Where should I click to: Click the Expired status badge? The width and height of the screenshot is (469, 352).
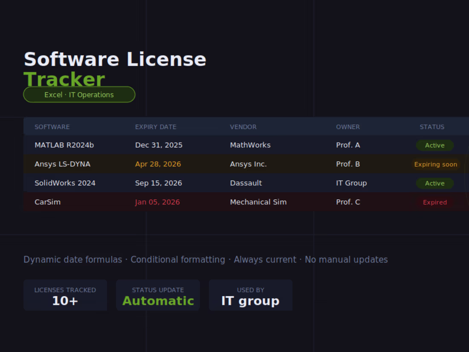(x=435, y=202)
